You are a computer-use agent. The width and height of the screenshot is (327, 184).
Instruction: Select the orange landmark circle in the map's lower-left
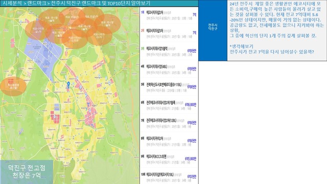13,86
